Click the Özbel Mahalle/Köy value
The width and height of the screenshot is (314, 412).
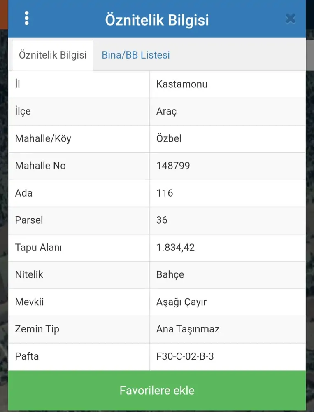(x=169, y=139)
